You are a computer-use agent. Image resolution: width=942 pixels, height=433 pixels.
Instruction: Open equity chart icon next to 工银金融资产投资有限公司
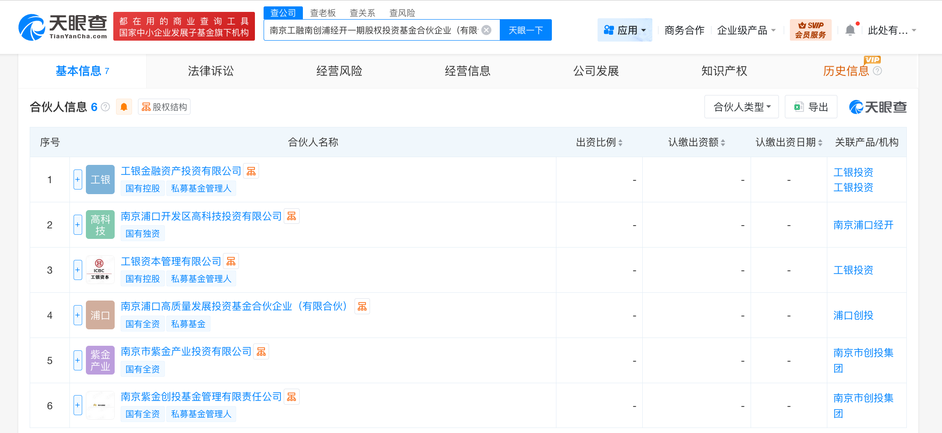coord(251,170)
